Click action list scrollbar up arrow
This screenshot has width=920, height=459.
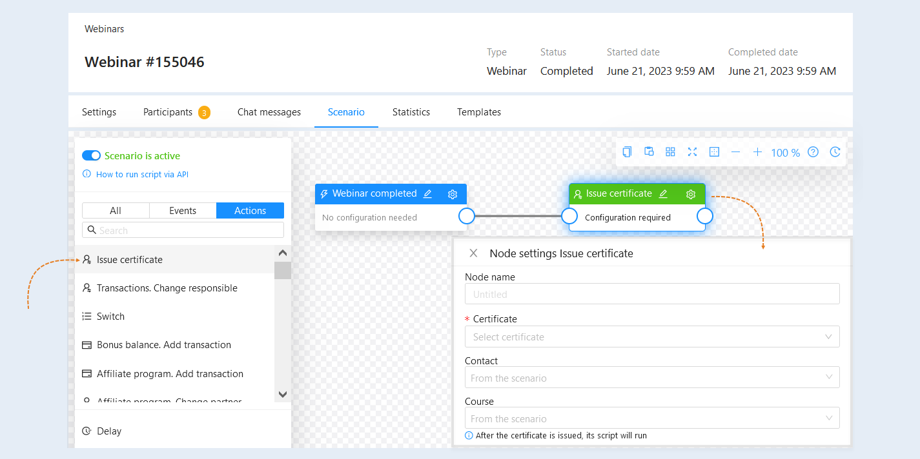click(283, 253)
